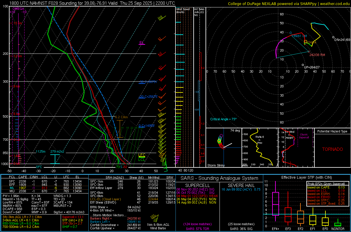
Task: Click the 'SUPERCELL' SARS column header
Action: (198, 185)
